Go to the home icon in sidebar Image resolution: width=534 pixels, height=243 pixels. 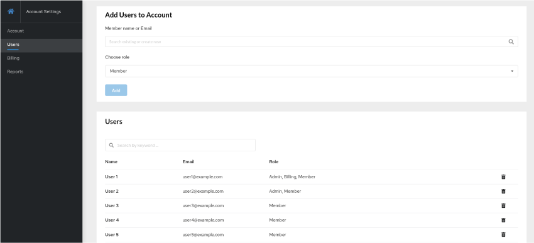[x=11, y=11]
